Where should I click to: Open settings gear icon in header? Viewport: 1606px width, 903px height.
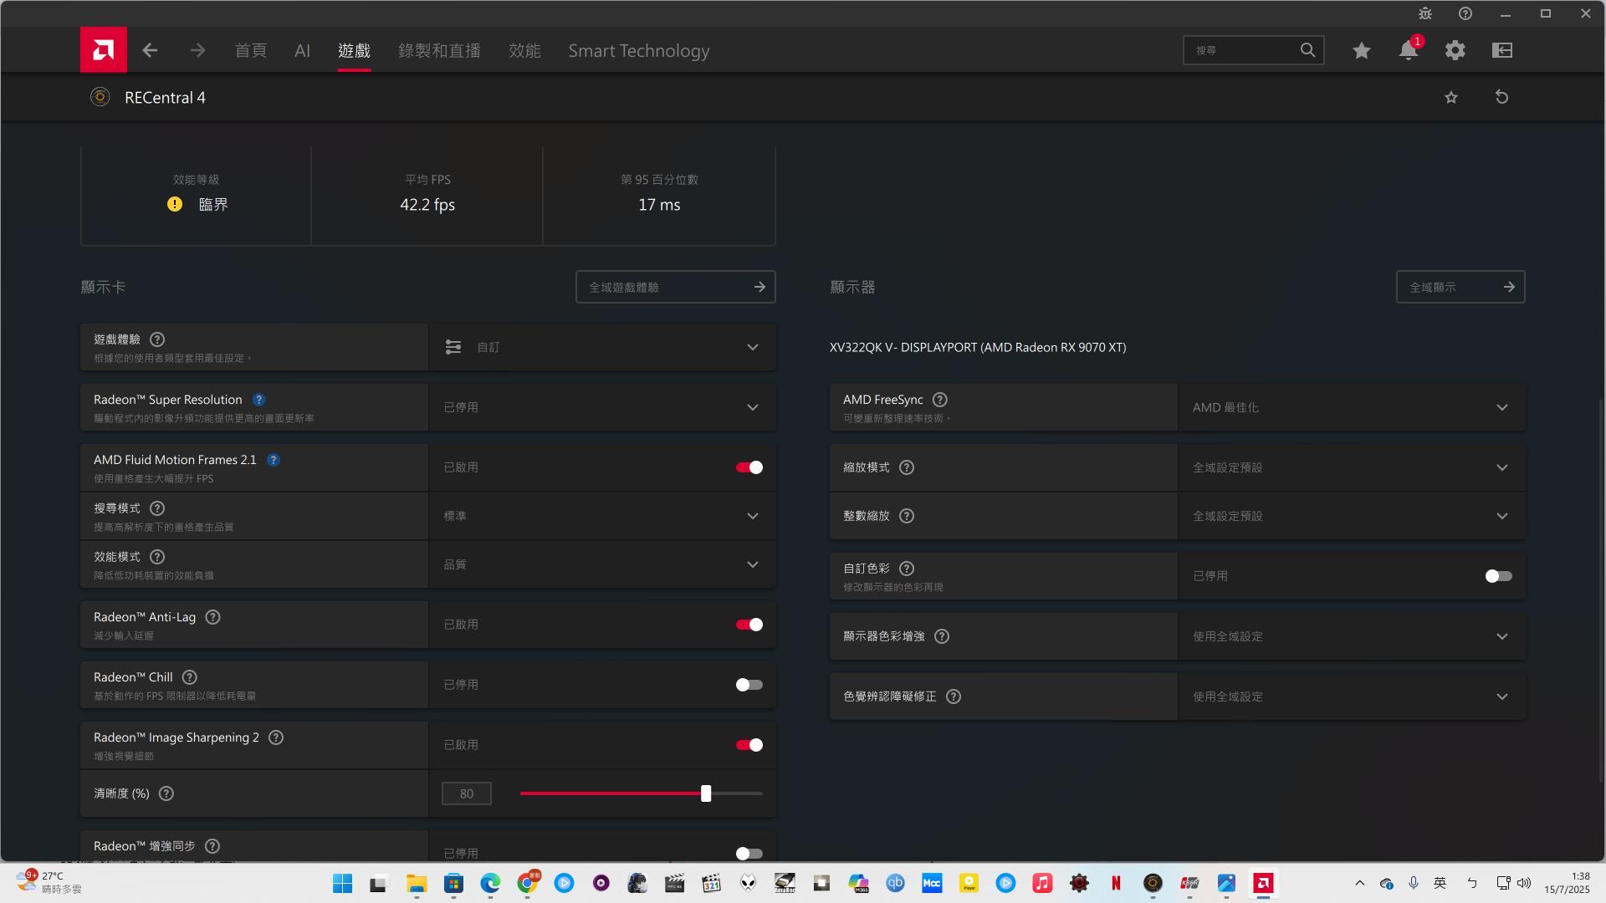(1455, 50)
